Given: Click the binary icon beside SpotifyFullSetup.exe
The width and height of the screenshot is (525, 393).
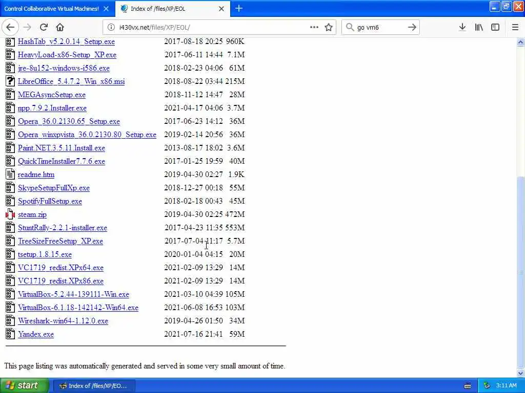Looking at the screenshot, I should click(x=10, y=201).
